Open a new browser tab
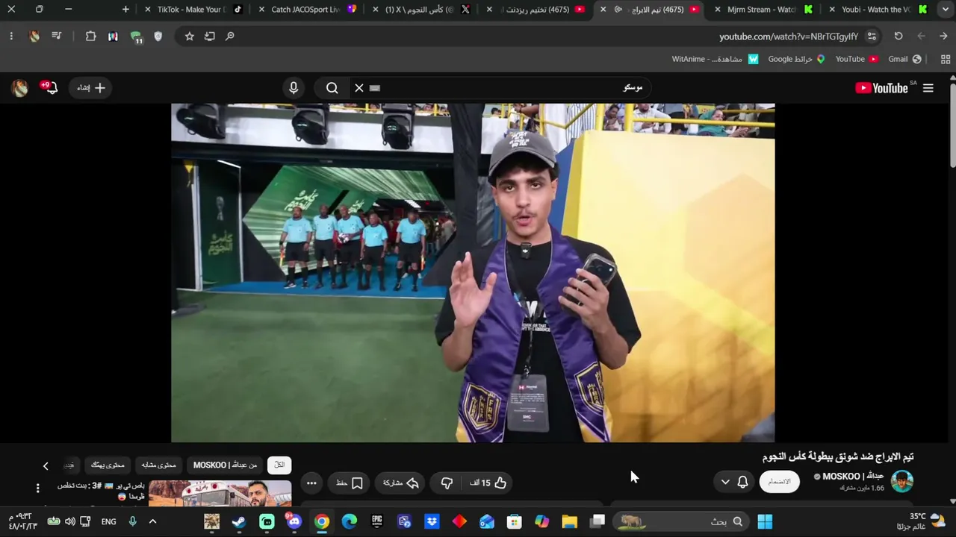Viewport: 956px width, 537px height. click(x=125, y=10)
